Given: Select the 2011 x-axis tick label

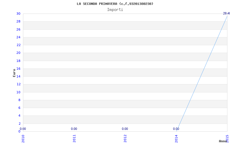Looking at the screenshot, I should coord(74,139).
